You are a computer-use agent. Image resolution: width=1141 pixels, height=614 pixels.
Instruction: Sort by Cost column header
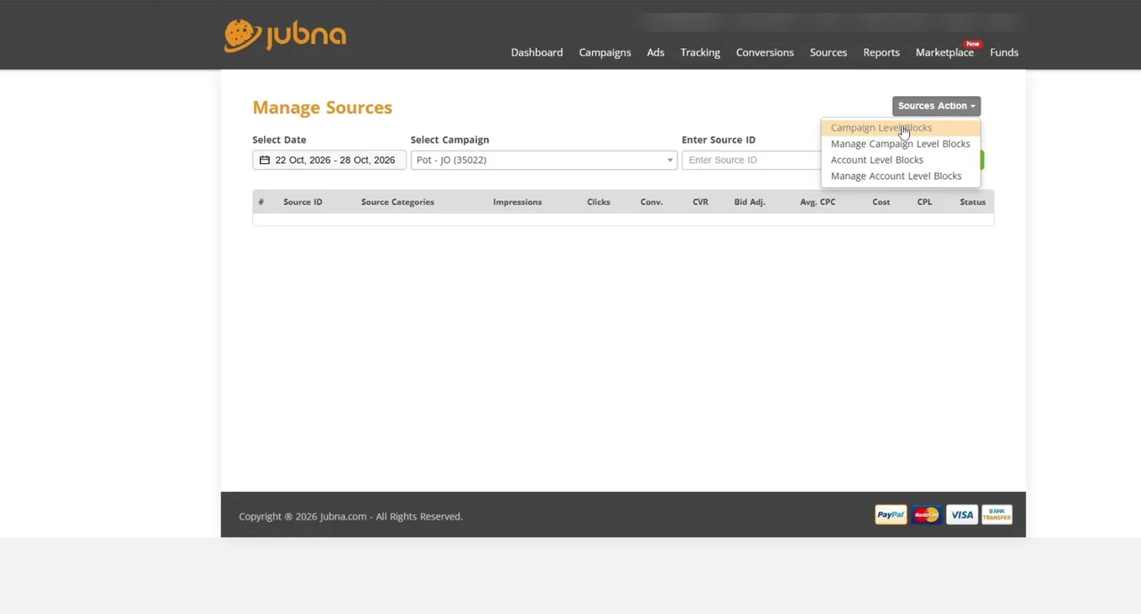881,202
